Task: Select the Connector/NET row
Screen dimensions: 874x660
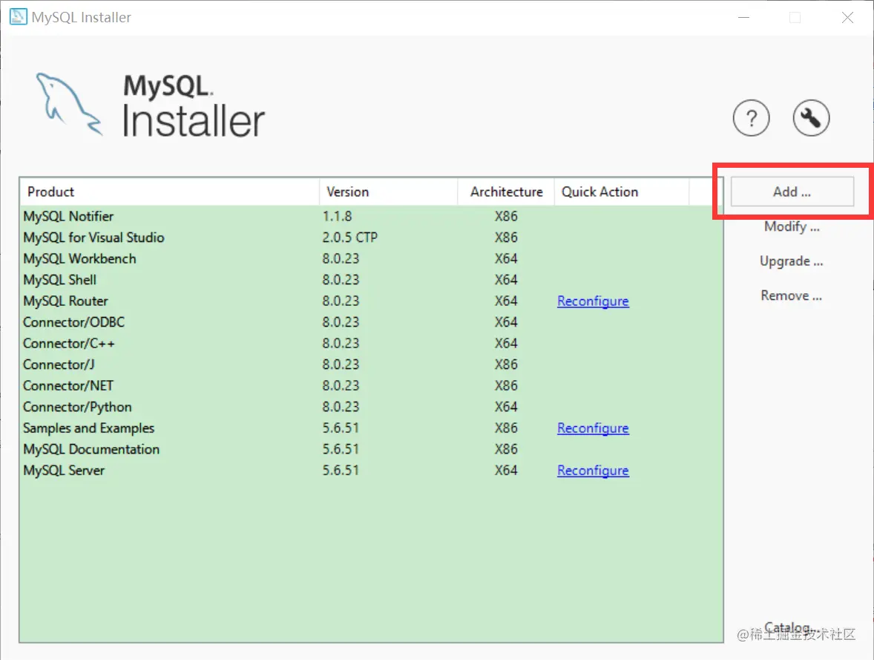Action: (371, 386)
